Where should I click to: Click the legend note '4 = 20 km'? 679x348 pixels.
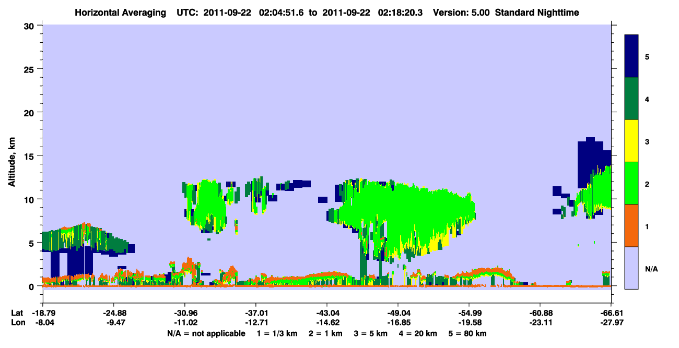(418, 333)
